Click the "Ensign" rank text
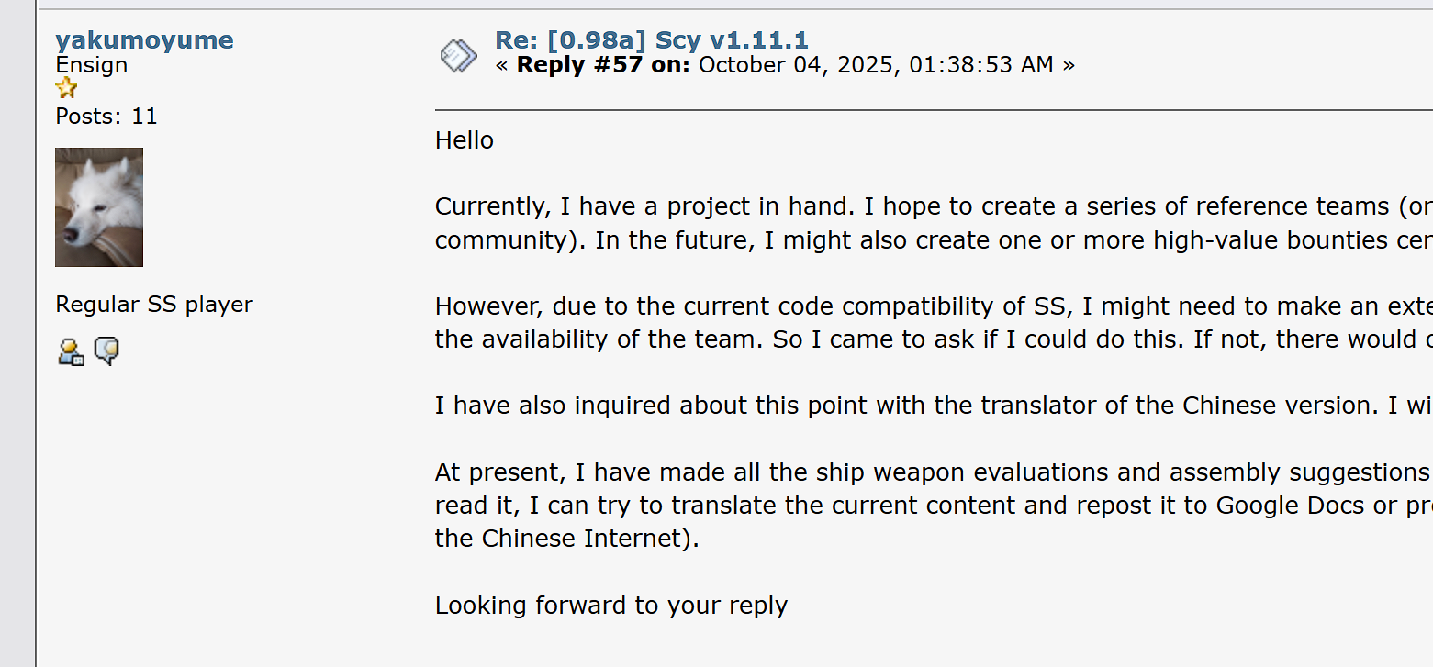The width and height of the screenshot is (1433, 667). pos(92,65)
